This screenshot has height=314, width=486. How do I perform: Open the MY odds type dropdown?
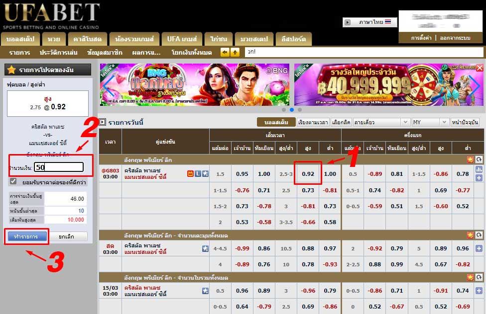[430, 122]
